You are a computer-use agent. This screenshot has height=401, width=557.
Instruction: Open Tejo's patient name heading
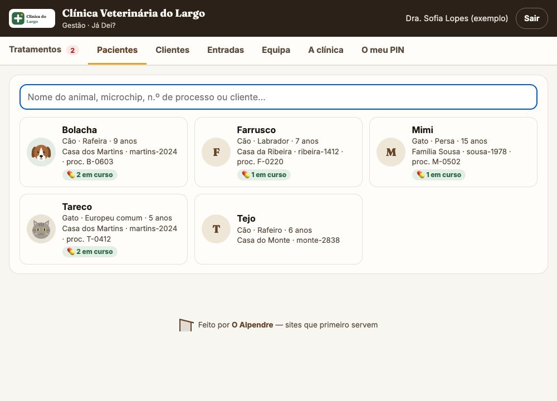(x=246, y=218)
